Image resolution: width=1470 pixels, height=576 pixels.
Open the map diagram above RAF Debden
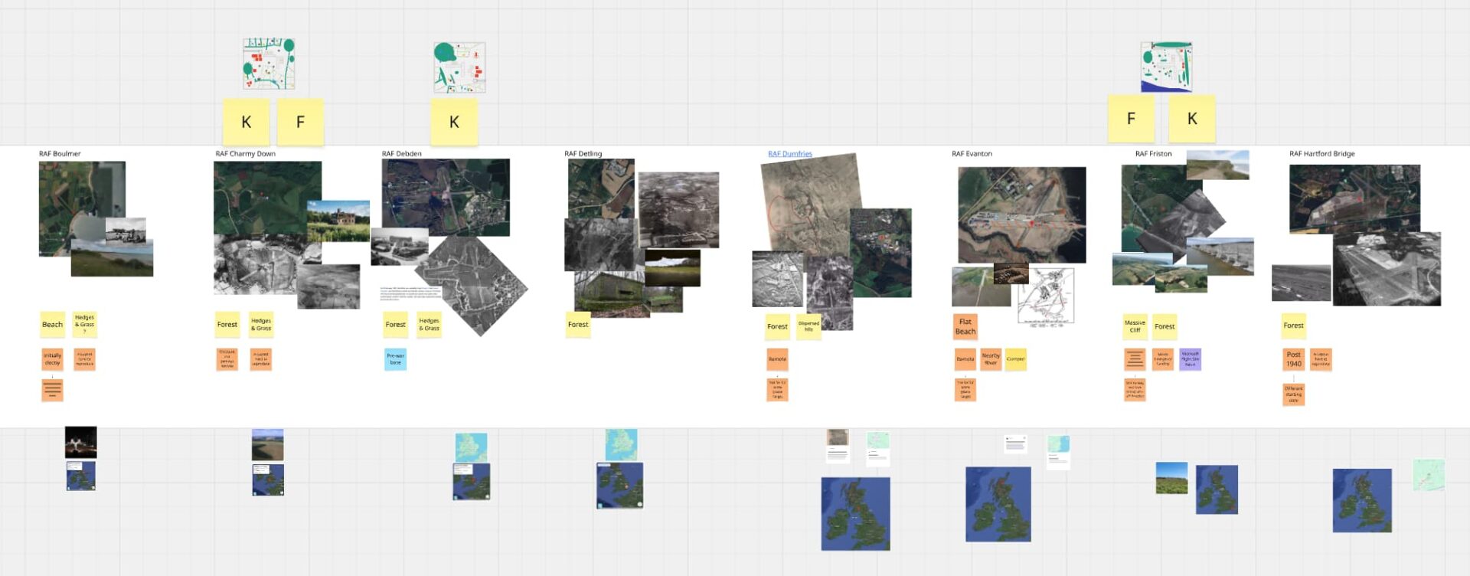tap(459, 67)
